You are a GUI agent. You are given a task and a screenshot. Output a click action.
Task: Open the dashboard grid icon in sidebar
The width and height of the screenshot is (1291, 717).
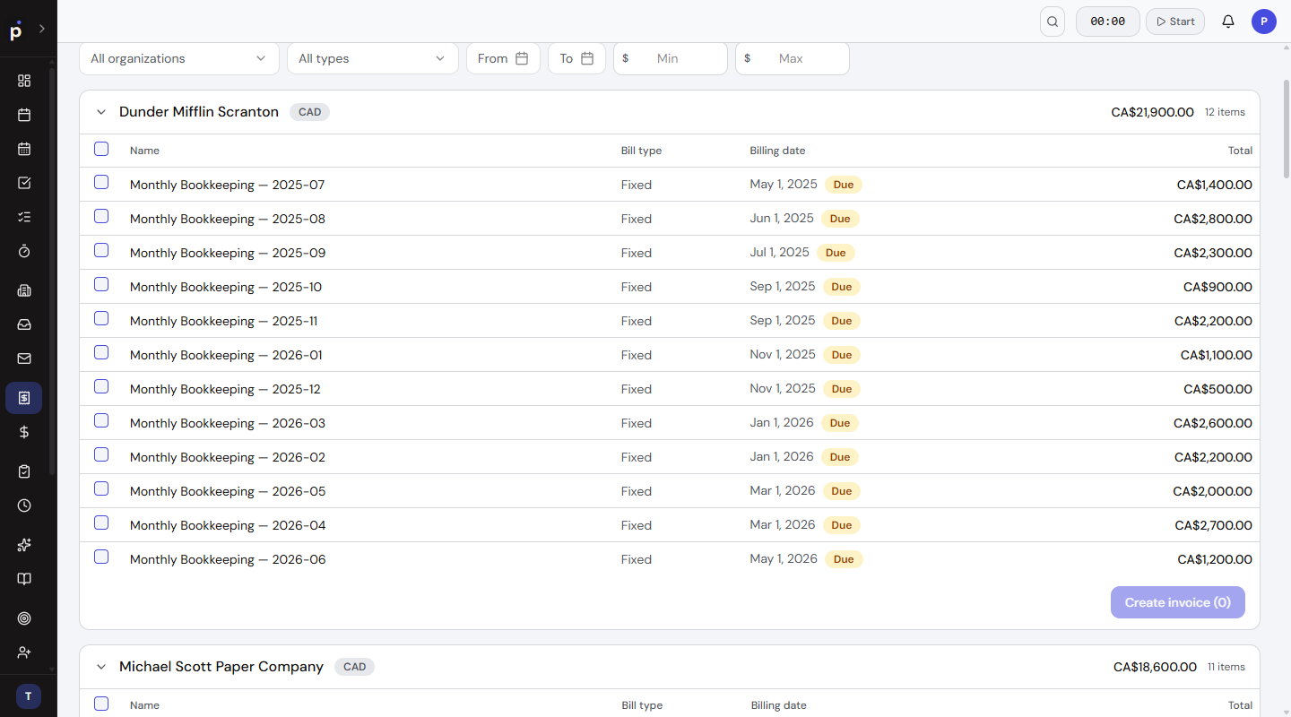point(24,81)
